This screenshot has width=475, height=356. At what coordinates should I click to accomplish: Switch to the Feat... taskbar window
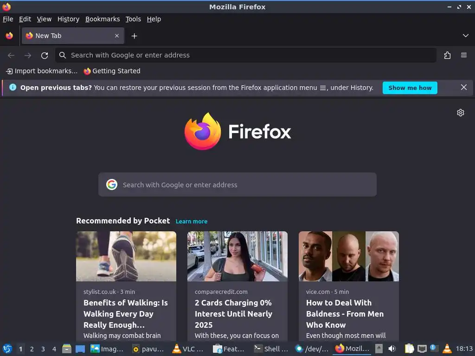(230, 349)
